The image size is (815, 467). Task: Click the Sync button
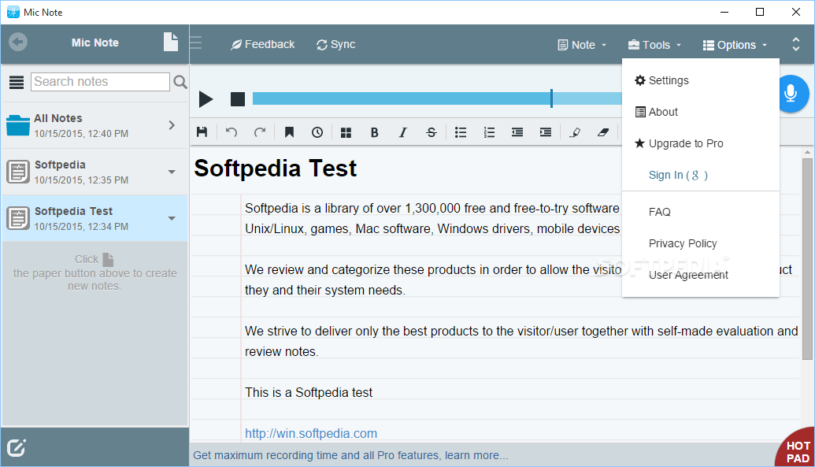point(335,45)
